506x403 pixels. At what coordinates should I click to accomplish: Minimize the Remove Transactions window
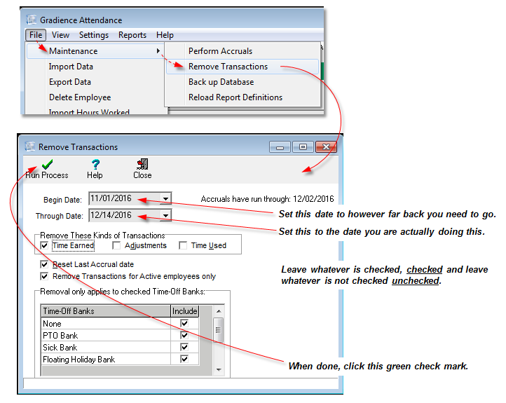tap(280, 147)
